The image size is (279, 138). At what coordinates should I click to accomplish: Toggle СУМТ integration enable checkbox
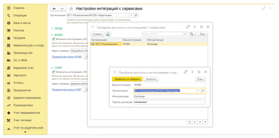click(53, 72)
